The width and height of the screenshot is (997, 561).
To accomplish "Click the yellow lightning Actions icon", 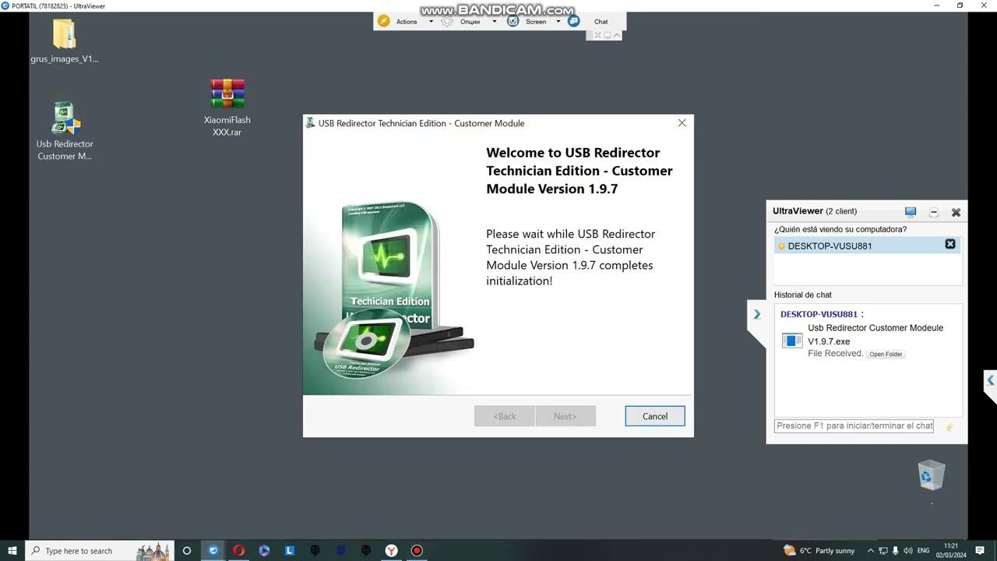I will point(383,21).
